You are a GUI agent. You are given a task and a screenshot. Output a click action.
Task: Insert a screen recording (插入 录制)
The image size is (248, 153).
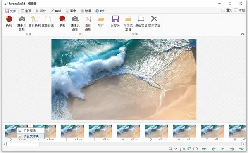tap(62, 21)
